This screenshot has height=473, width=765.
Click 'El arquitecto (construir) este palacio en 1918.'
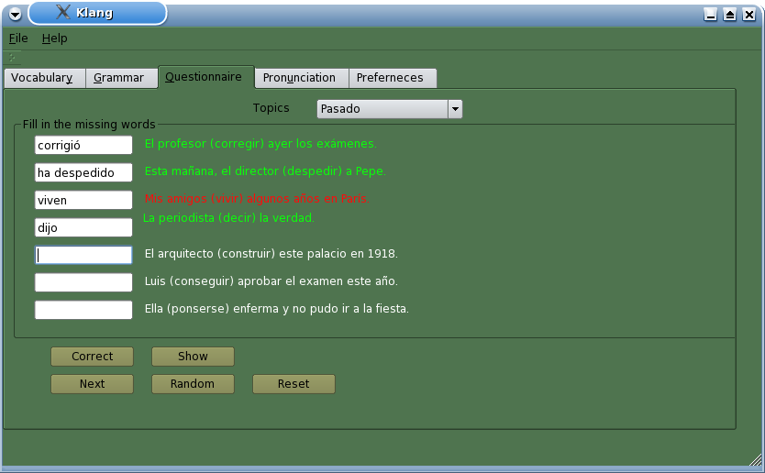click(x=272, y=254)
